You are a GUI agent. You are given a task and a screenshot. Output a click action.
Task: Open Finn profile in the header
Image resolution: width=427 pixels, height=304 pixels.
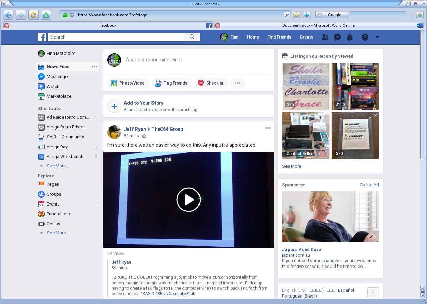(x=229, y=37)
